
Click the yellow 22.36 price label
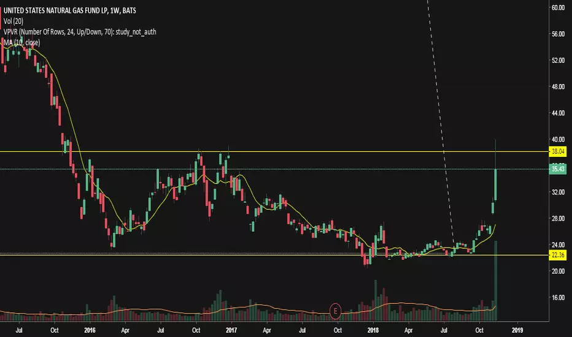pyautogui.click(x=558, y=255)
